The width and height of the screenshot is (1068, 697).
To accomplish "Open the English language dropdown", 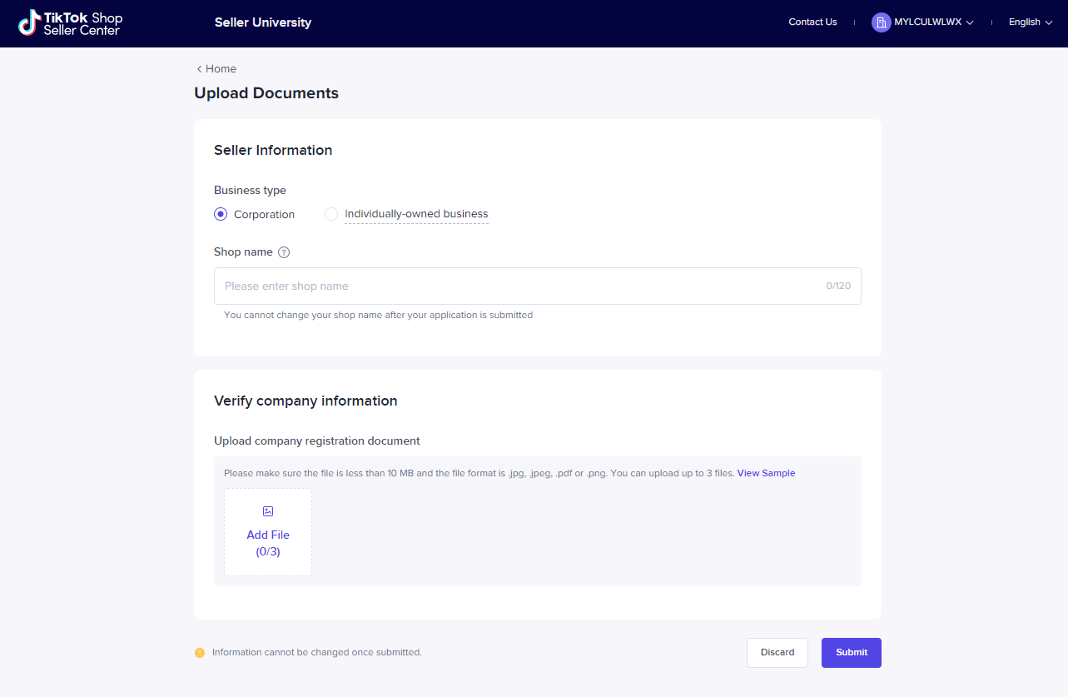I will 1030,22.
